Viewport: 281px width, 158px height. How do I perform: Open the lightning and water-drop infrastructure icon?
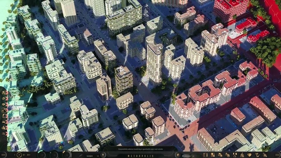point(235,155)
